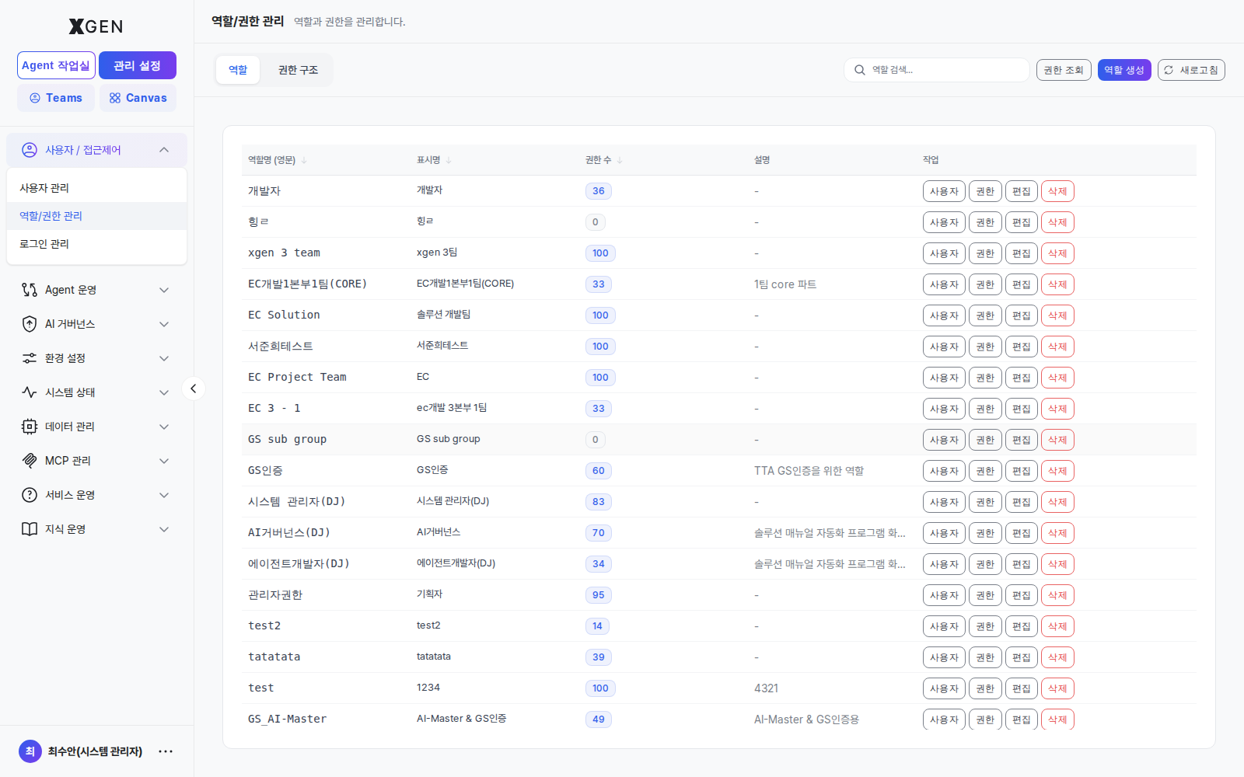This screenshot has height=777, width=1244.
Task: Open 로그인 관리 menu item
Action: 97,244
